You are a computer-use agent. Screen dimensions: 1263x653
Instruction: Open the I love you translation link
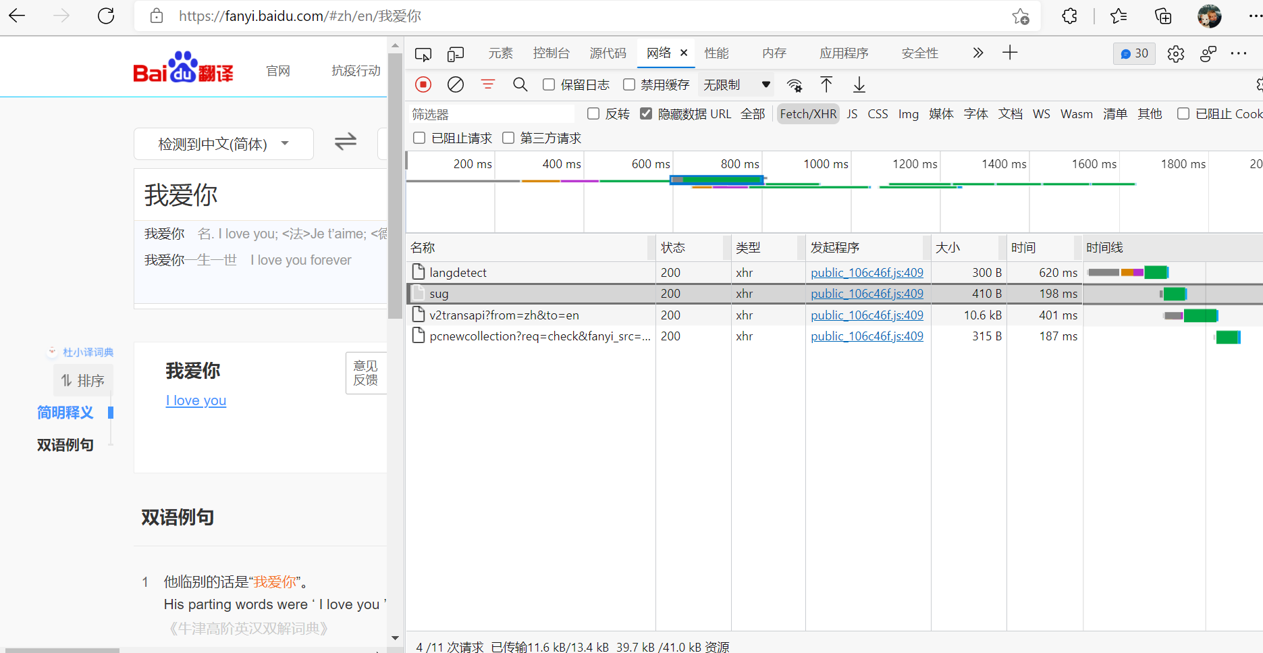[196, 400]
